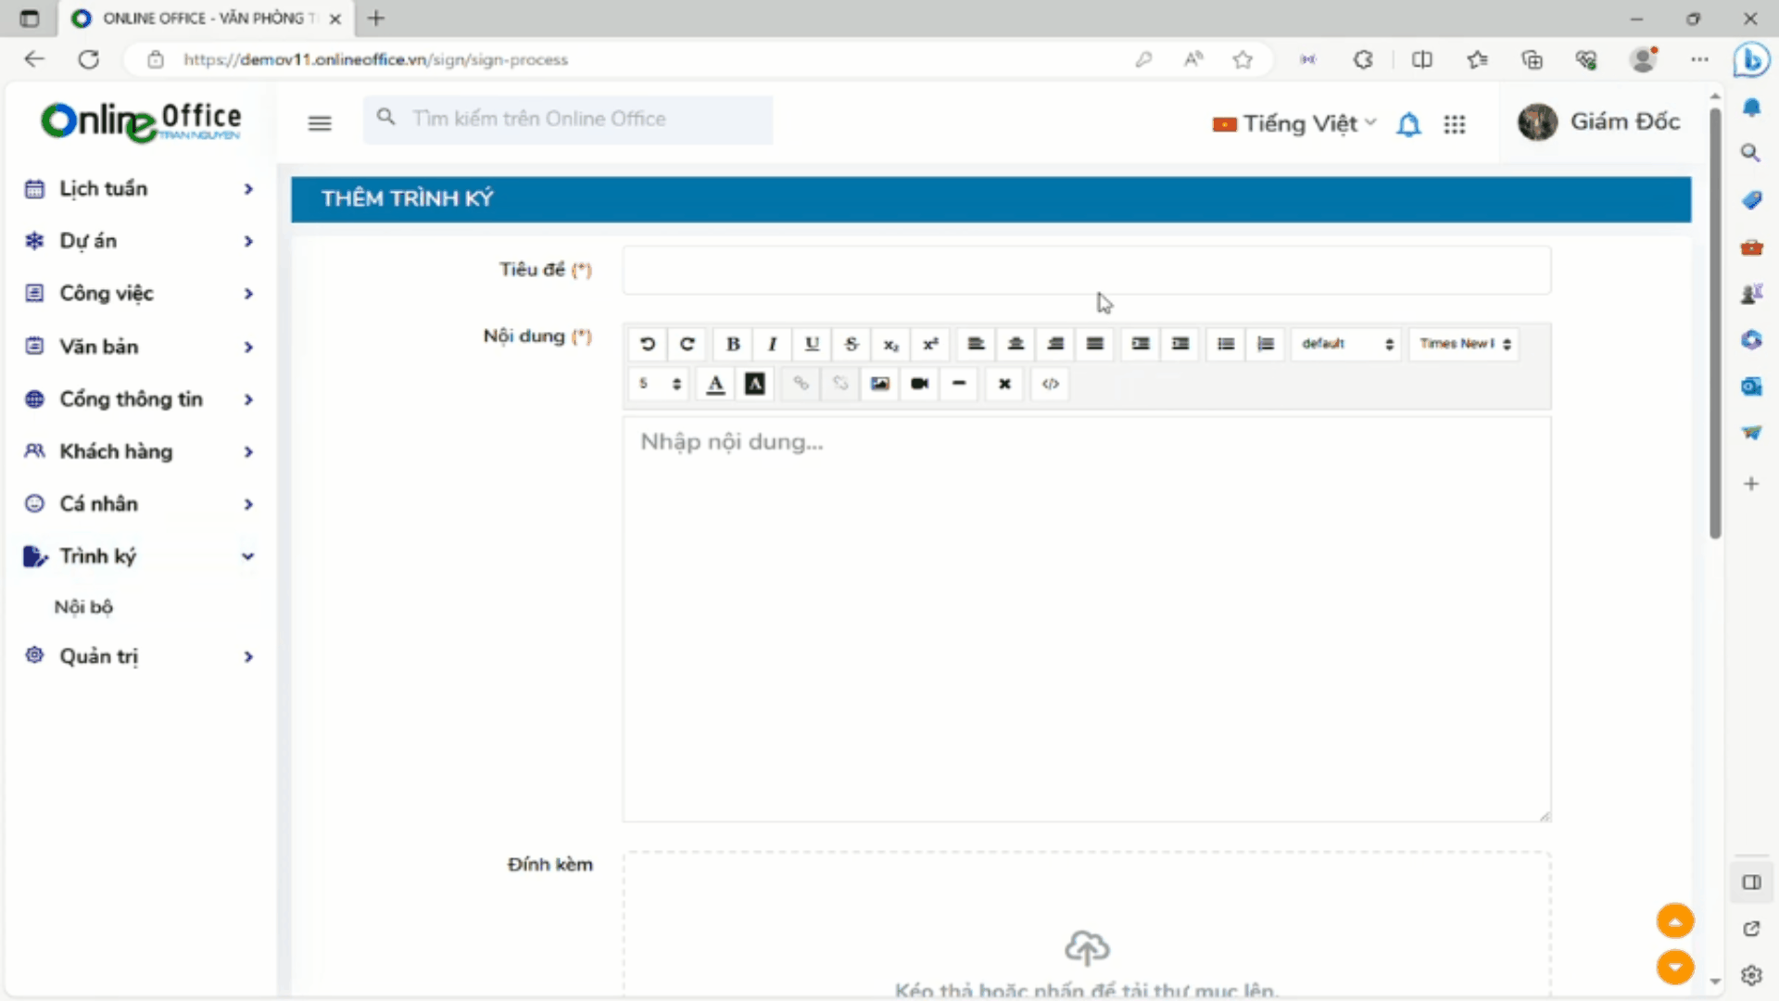The width and height of the screenshot is (1779, 1001).
Task: Click the Tiêu đề input field
Action: [1086, 271]
